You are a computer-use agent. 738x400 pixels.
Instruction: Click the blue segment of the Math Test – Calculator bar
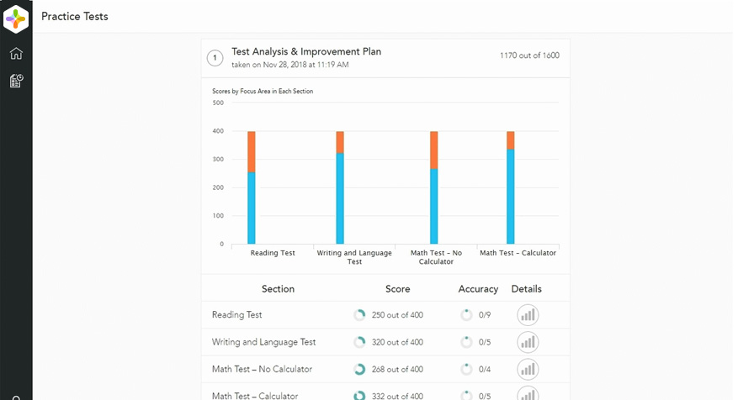pos(510,197)
